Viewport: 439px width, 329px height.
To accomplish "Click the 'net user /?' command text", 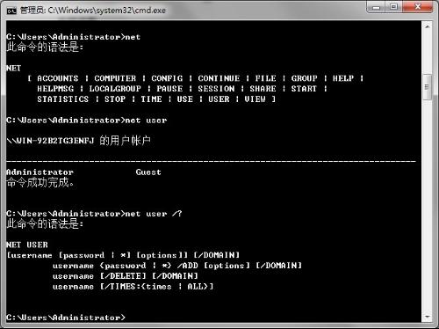I will [x=154, y=214].
